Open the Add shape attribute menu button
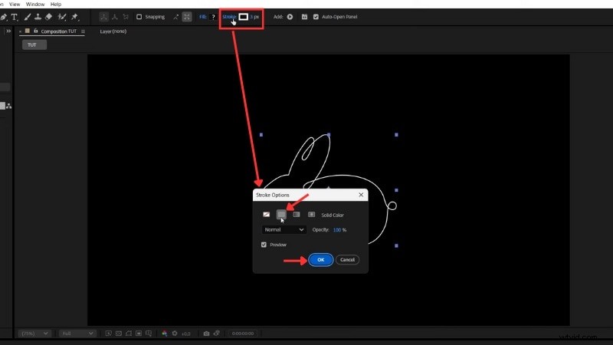The height and width of the screenshot is (345, 613). click(x=290, y=17)
